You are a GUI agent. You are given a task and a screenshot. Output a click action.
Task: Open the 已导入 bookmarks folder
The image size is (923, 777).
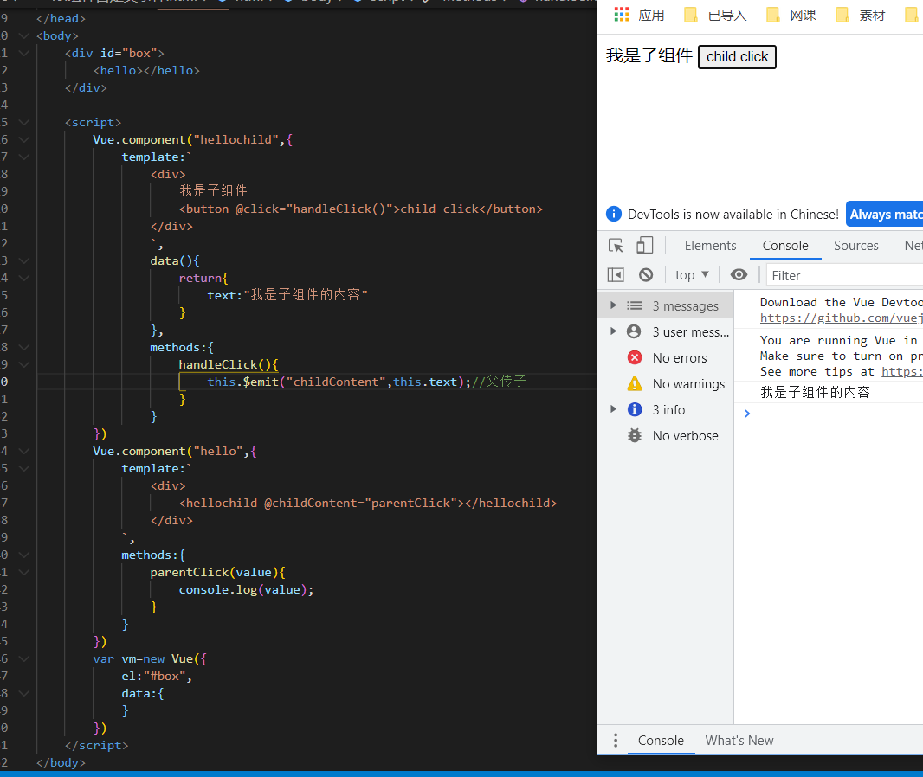coord(715,16)
